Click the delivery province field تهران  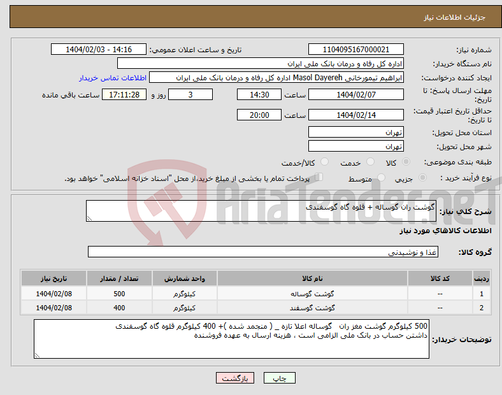coord(355,133)
